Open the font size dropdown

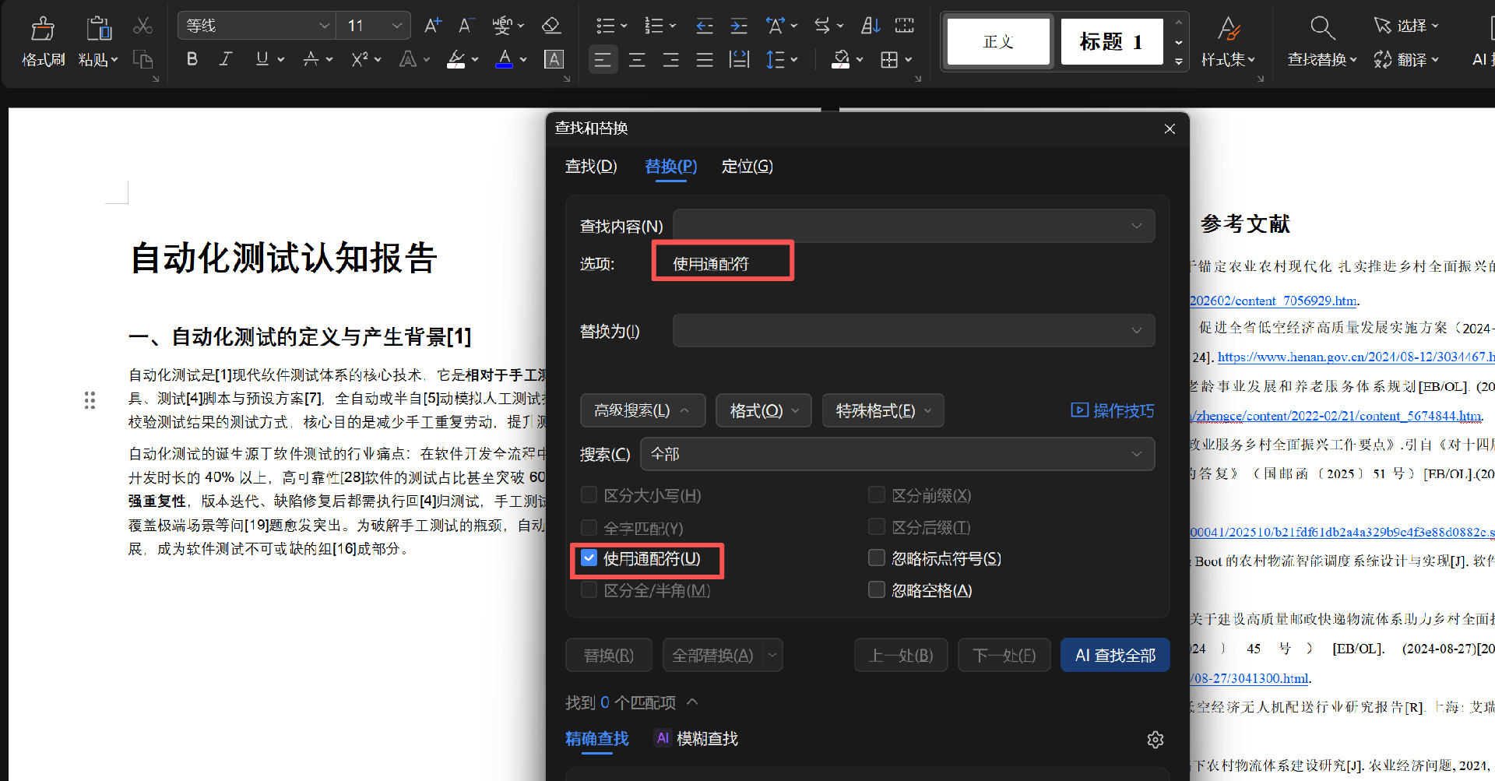pyautogui.click(x=396, y=26)
